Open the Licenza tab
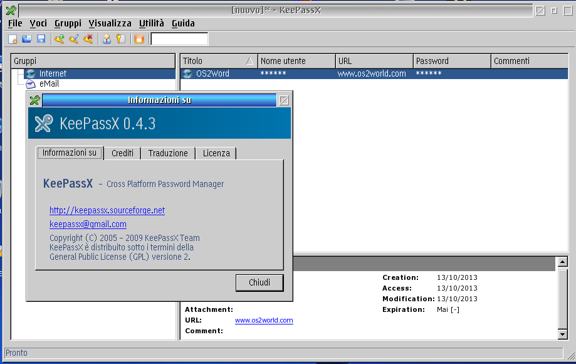Screen dimensions: 576x364 (x=216, y=153)
